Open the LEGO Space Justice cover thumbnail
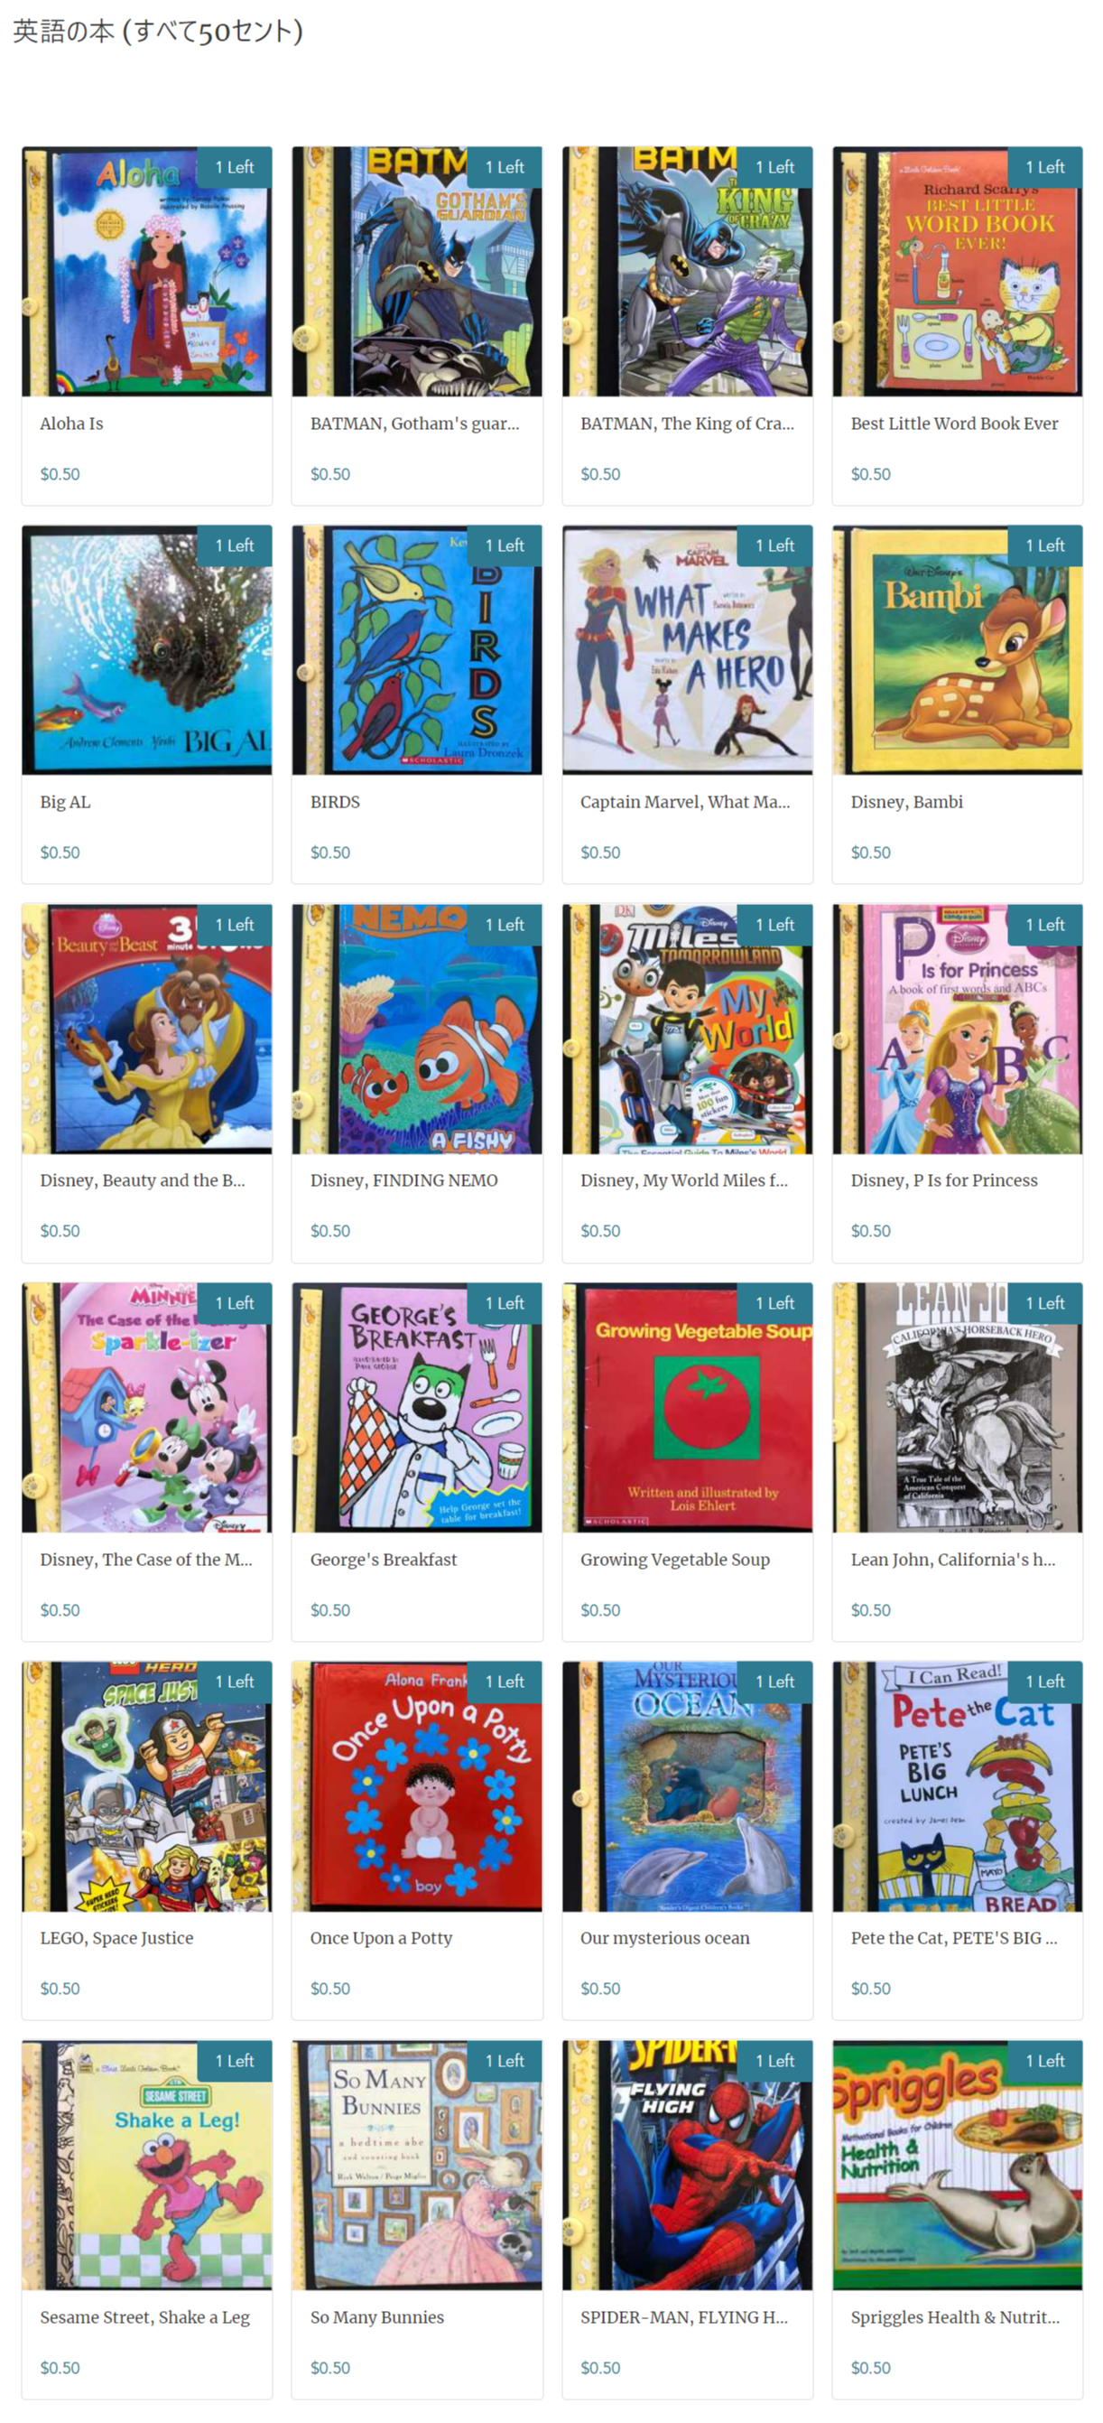 pos(147,1785)
